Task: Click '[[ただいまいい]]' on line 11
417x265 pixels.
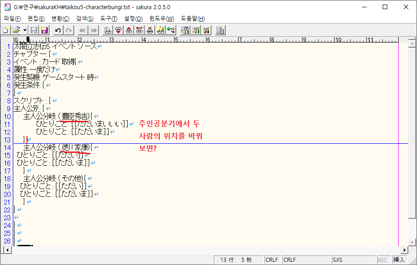Action: tap(100, 124)
